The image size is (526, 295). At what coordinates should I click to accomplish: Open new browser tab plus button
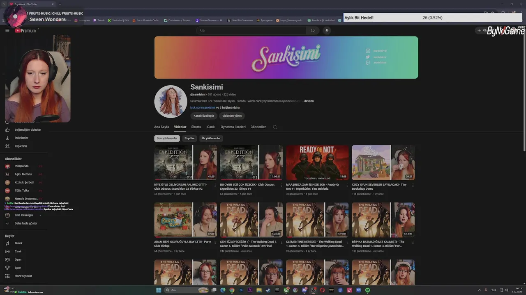click(60, 4)
